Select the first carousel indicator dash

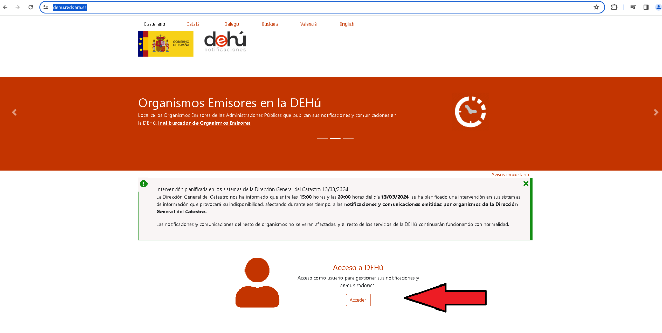[323, 139]
